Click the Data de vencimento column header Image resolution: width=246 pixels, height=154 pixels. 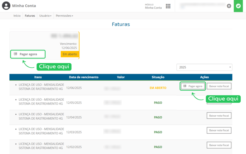[x=84, y=77]
